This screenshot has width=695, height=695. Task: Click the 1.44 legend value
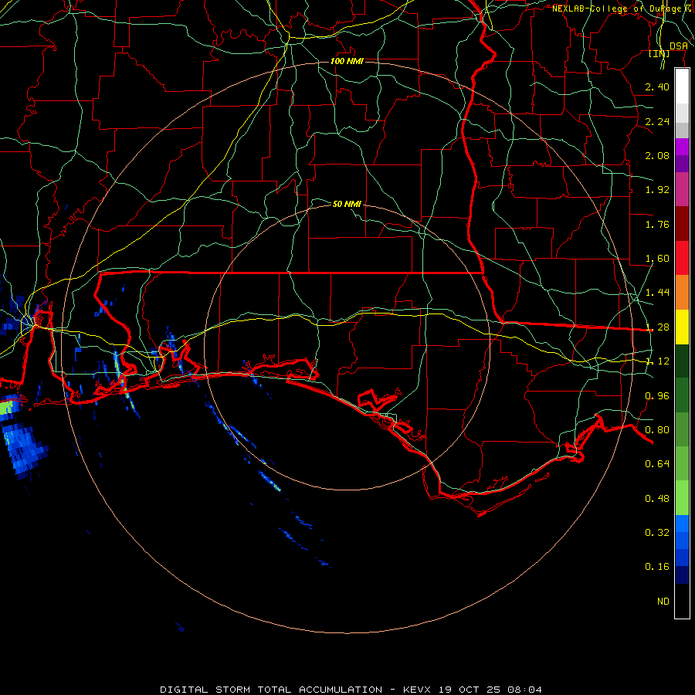(x=657, y=293)
